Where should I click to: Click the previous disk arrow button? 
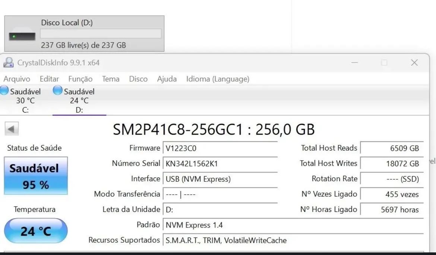[12, 129]
